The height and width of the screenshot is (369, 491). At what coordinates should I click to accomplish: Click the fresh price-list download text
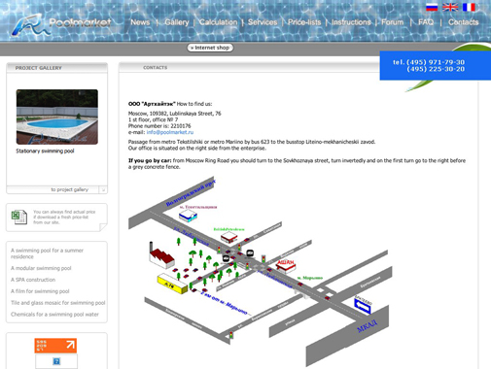[x=64, y=218]
